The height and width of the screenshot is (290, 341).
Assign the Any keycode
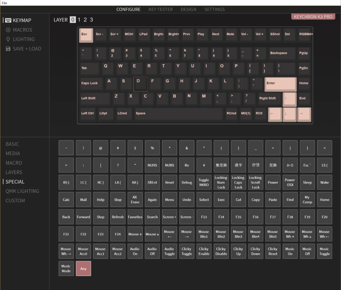[83, 269]
